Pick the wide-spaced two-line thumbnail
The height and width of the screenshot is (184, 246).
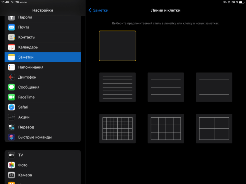[x=214, y=87]
